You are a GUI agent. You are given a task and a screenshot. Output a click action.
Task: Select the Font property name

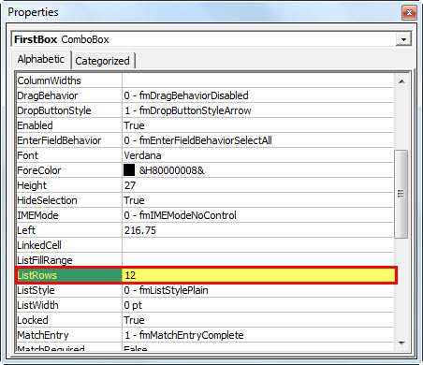pyautogui.click(x=28, y=155)
